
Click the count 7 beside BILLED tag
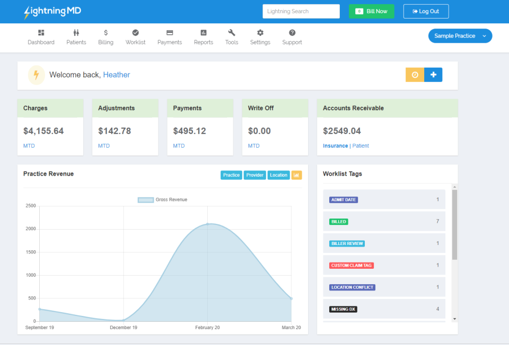(x=437, y=221)
